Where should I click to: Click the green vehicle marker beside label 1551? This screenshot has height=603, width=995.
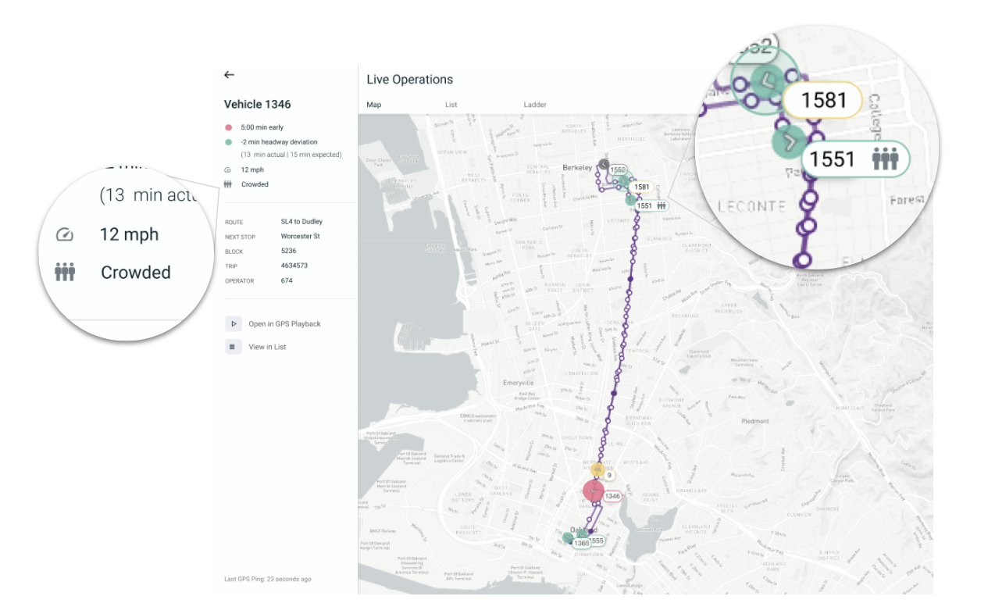(x=630, y=200)
